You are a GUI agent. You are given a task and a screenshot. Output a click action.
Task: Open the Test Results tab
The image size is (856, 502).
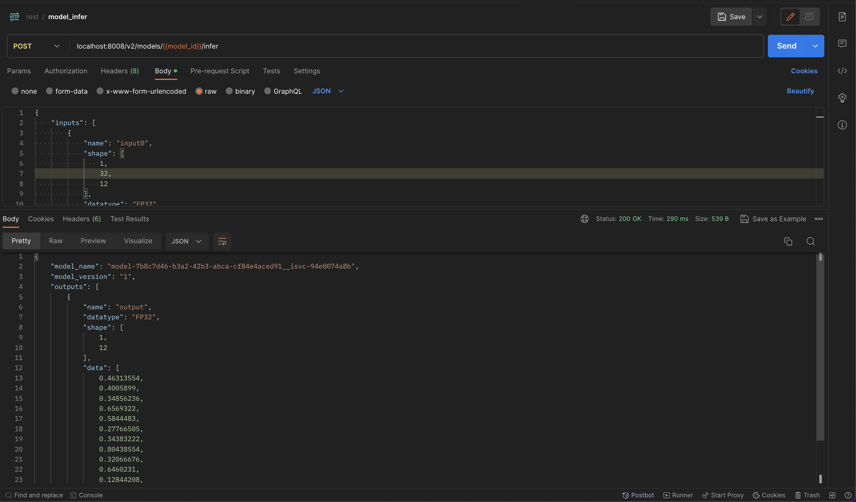pyautogui.click(x=130, y=219)
